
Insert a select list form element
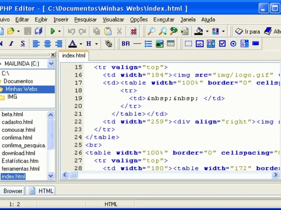[244, 43]
